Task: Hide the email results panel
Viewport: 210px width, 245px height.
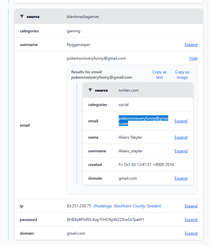Action: 193,58
